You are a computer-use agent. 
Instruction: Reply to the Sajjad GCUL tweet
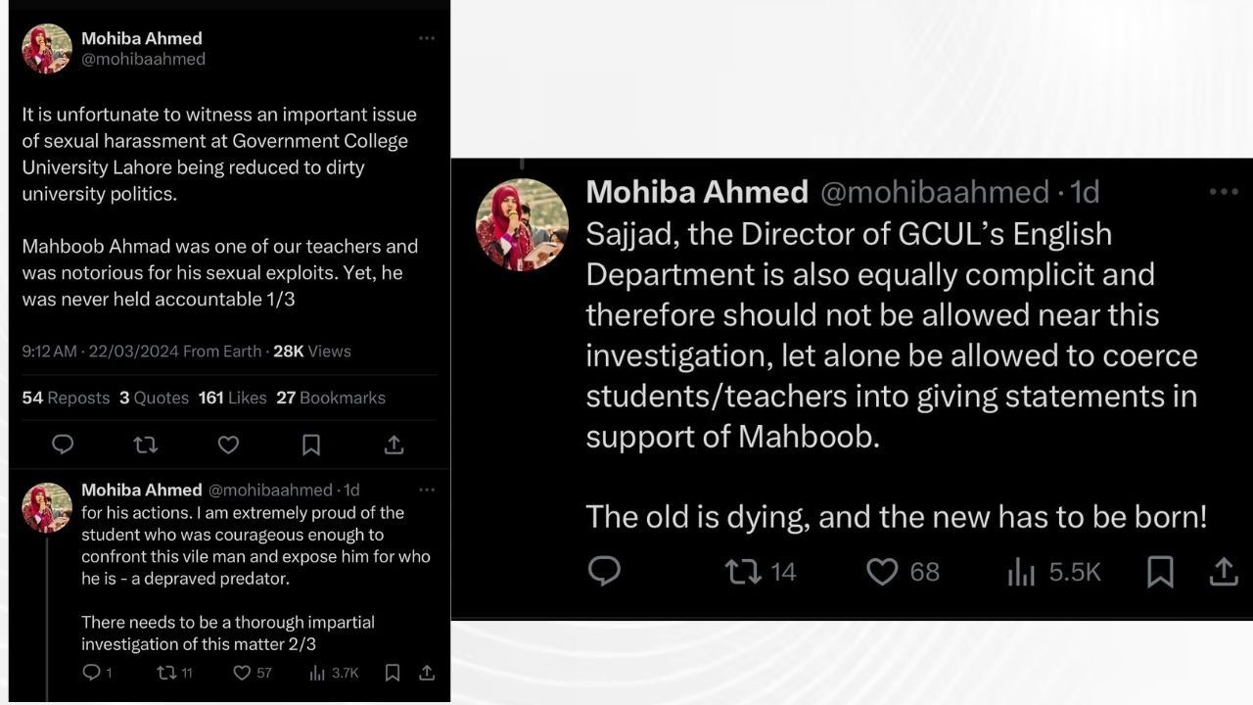tap(604, 571)
